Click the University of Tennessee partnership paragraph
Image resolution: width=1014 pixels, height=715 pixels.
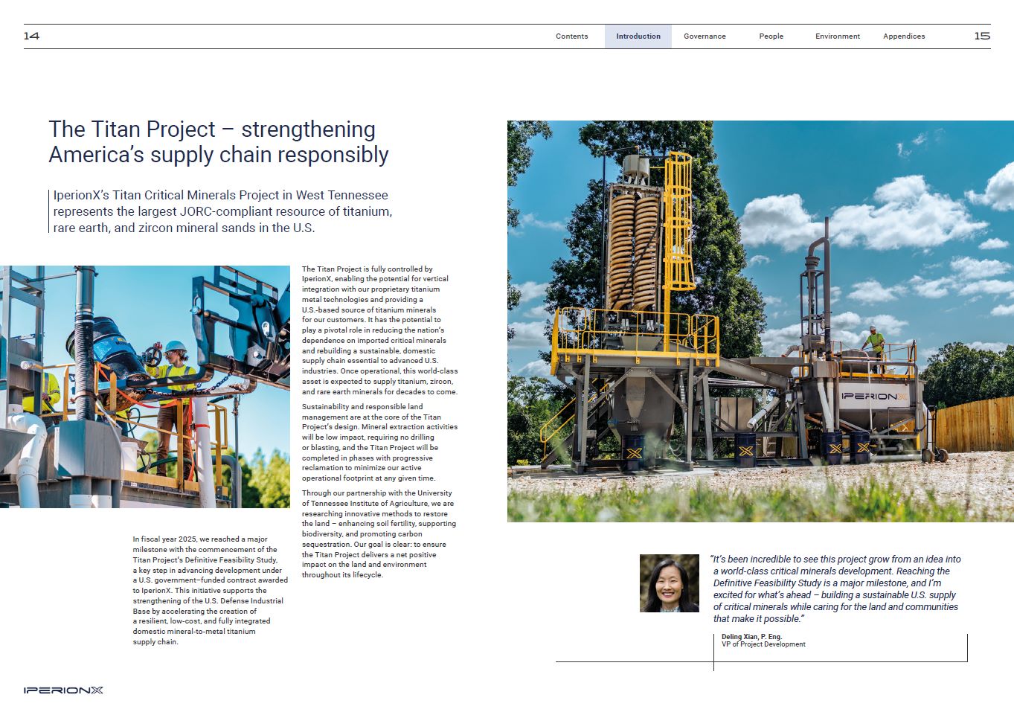pos(379,533)
